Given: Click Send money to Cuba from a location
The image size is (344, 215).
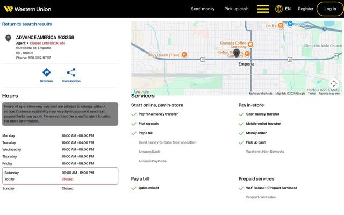Looking at the screenshot, I should pyautogui.click(x=167, y=142).
